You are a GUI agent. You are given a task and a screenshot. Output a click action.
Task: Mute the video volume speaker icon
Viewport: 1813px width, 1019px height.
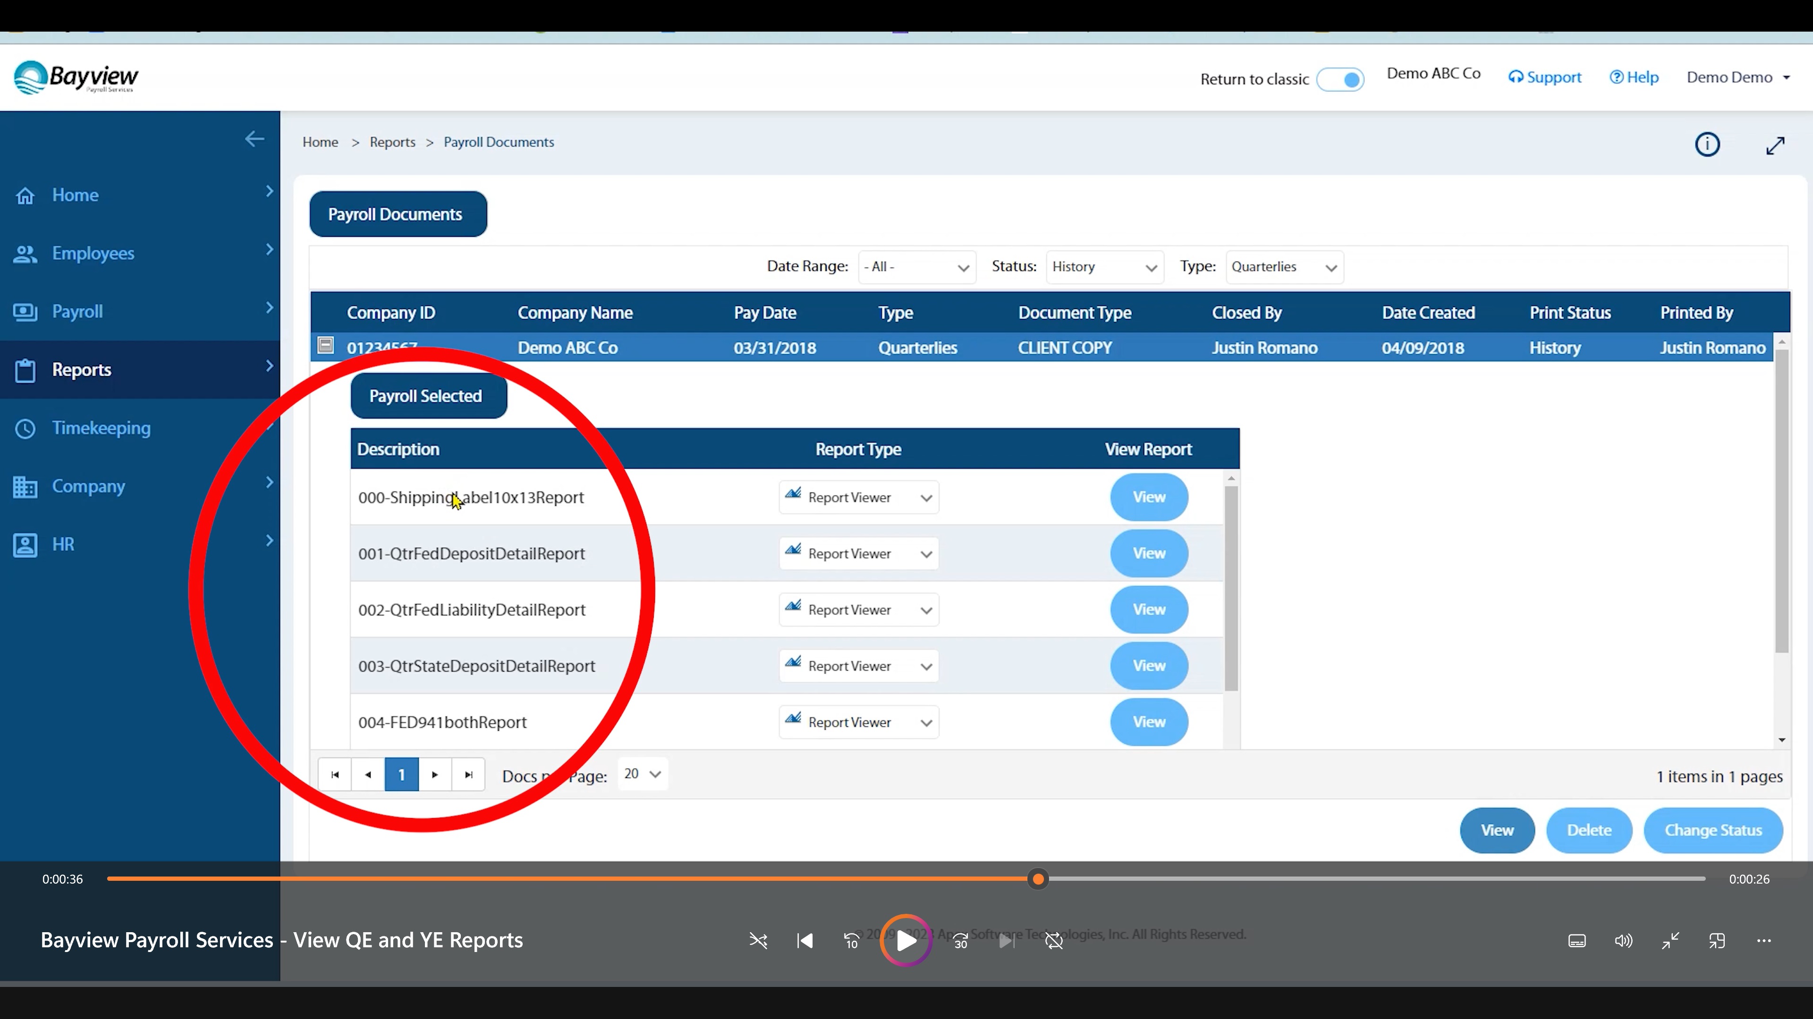coord(1623,941)
